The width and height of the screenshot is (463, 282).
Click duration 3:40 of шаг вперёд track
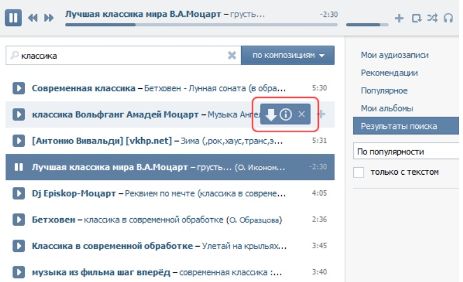pos(320,272)
